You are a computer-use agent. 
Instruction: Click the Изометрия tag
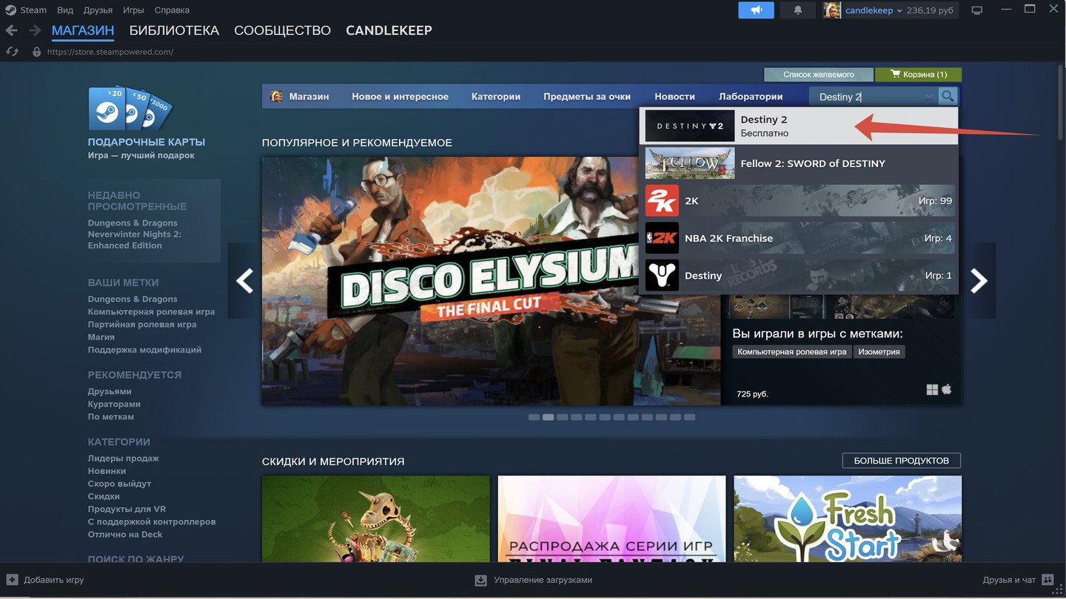879,352
